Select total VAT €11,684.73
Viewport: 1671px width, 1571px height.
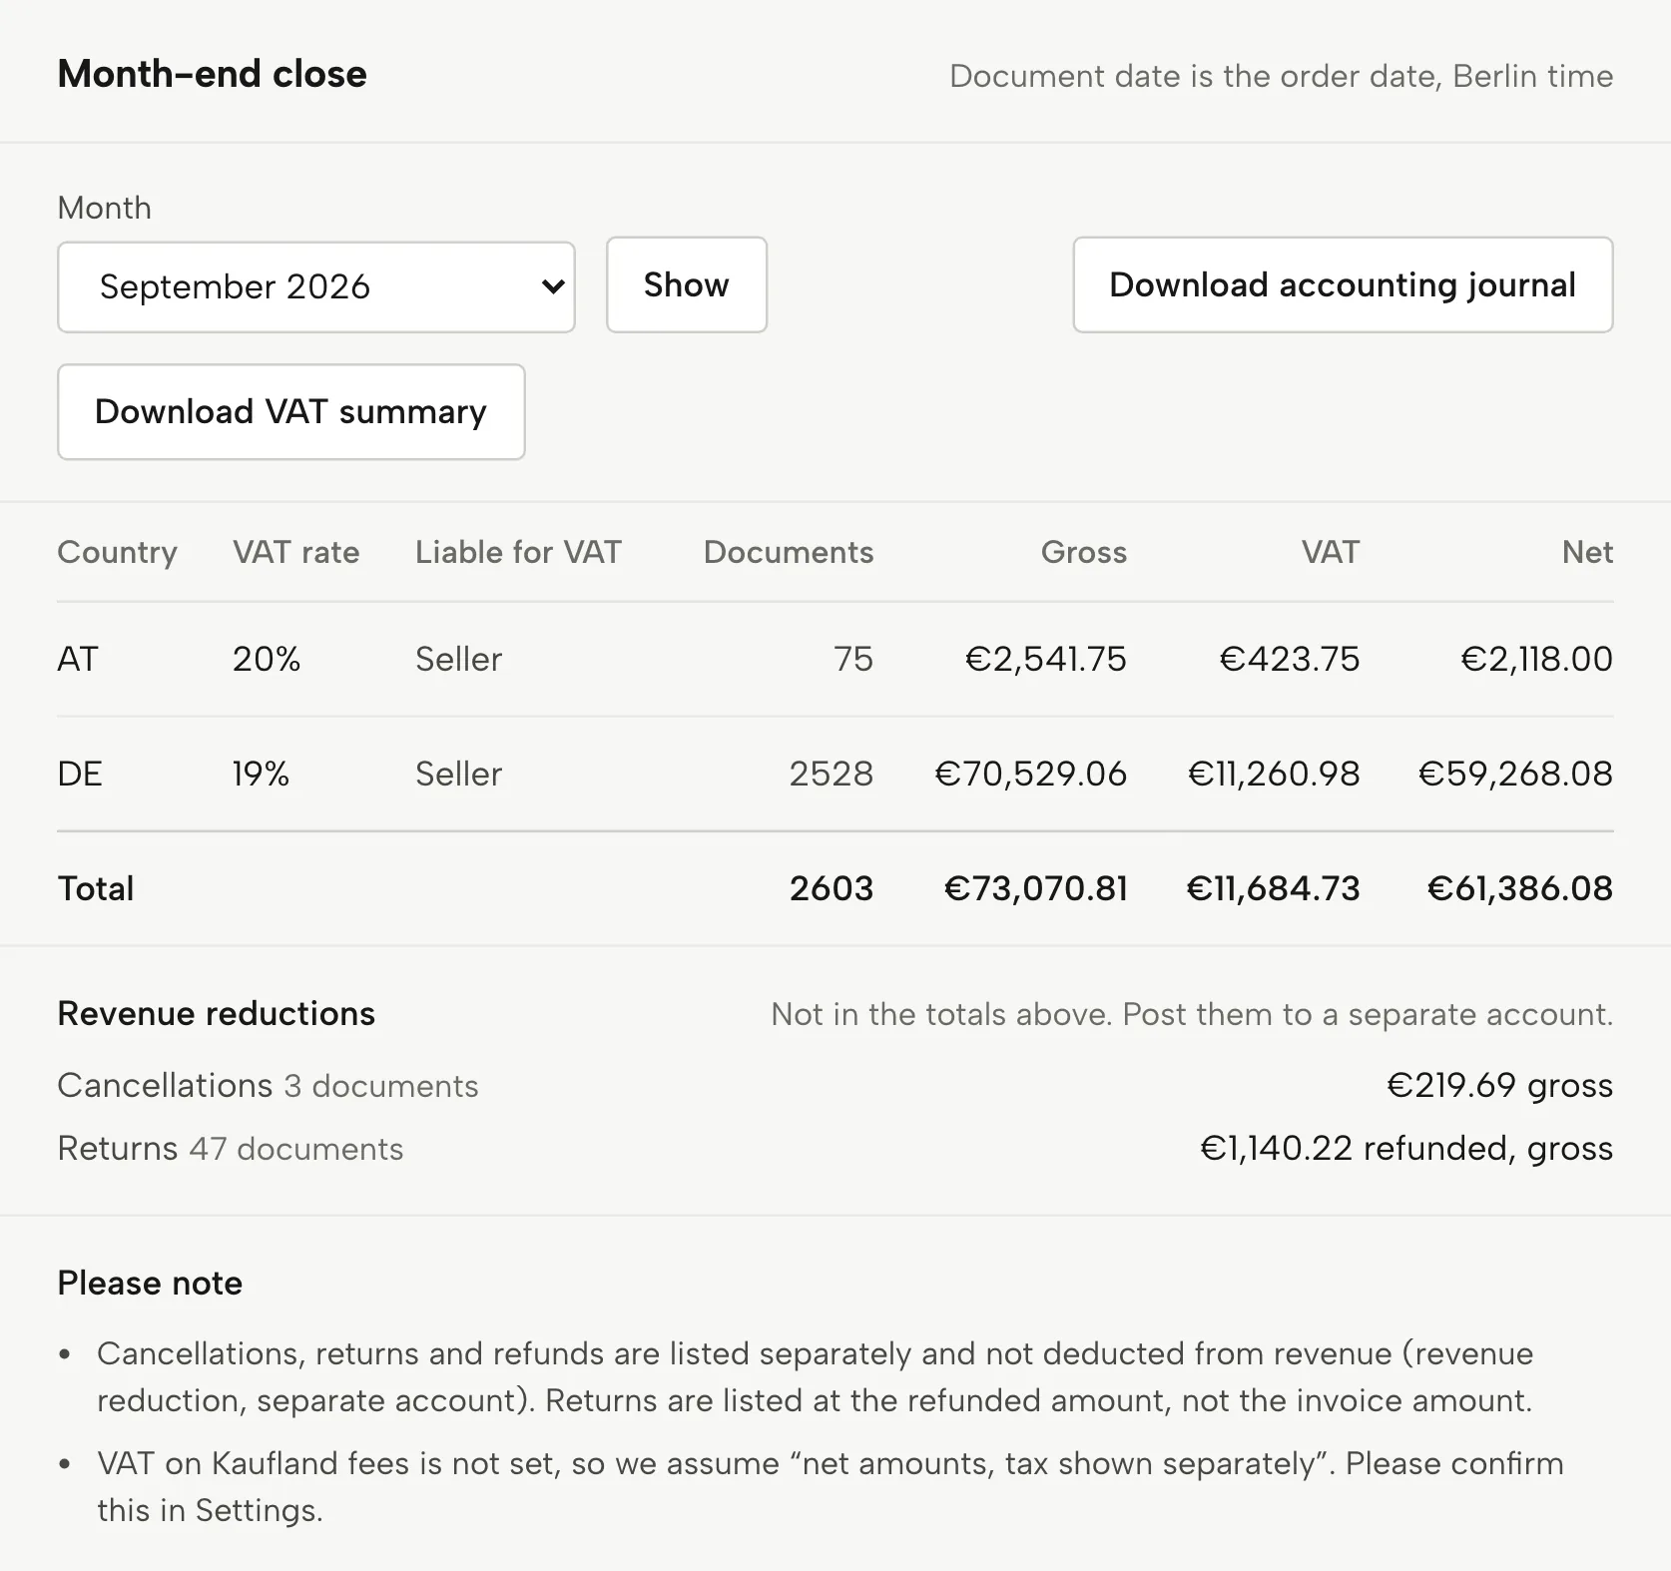pyautogui.click(x=1273, y=888)
